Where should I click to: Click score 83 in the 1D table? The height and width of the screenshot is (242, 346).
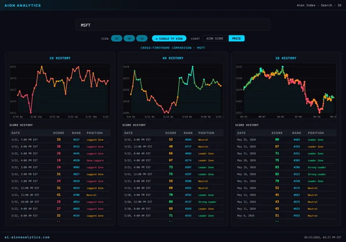pos(277,167)
